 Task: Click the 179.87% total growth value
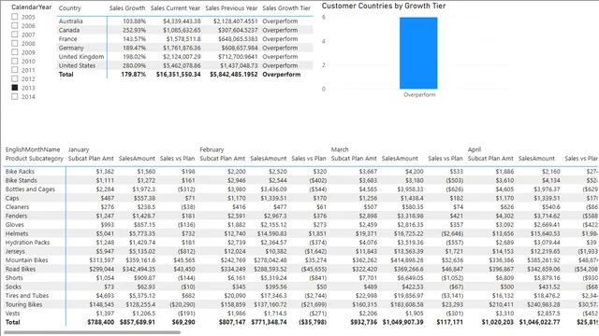[133, 75]
